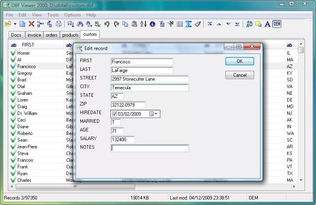Click the FIRST column header
Viewport: 316px width, 205px height.
point(36,45)
